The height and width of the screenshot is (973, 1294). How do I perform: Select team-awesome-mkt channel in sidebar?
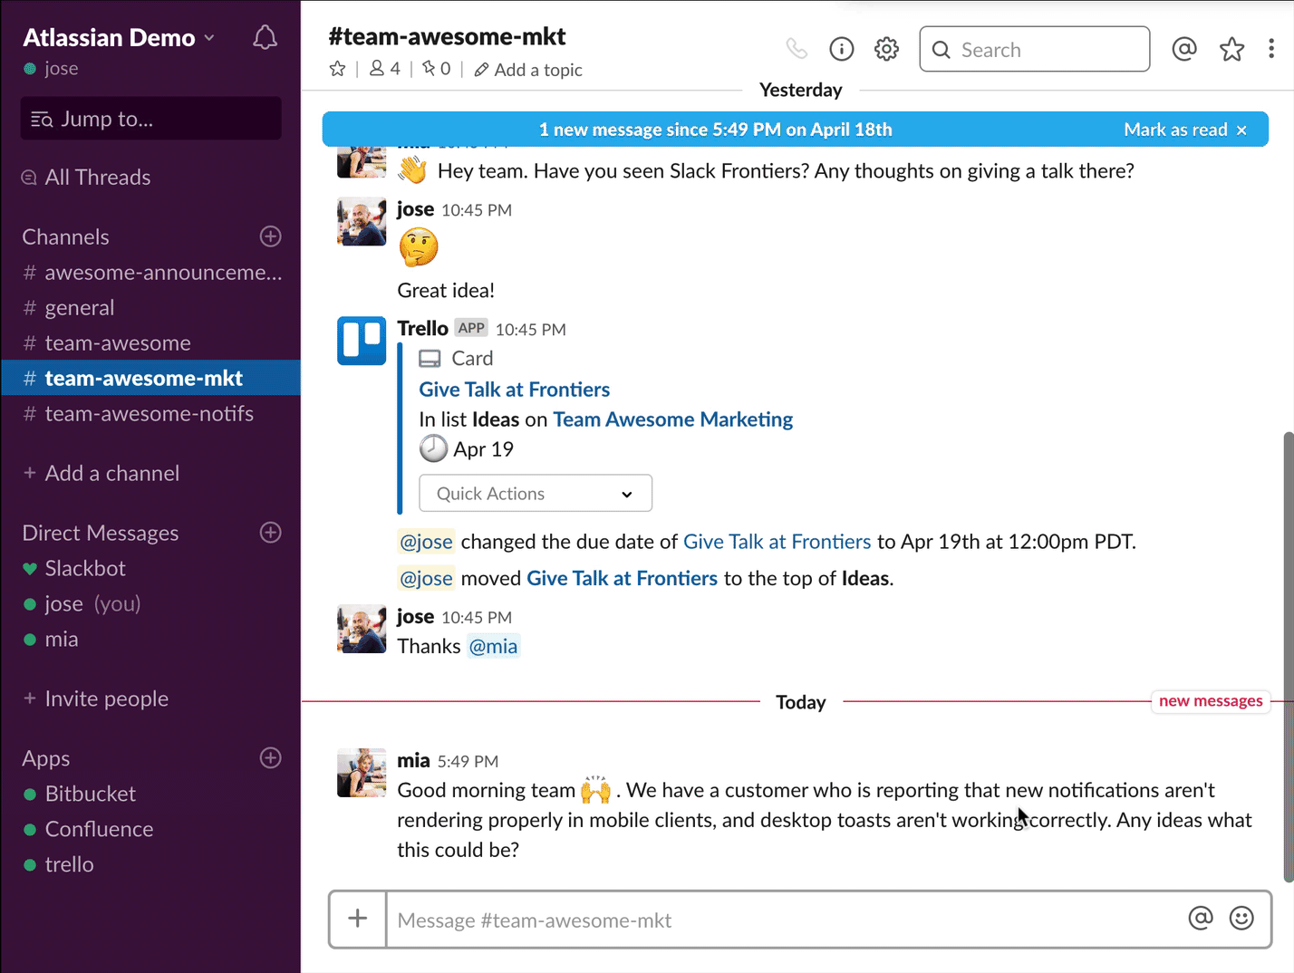(x=150, y=378)
